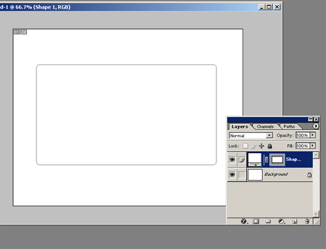Click the Fill value field
The image size is (326, 249).
pyautogui.click(x=303, y=145)
